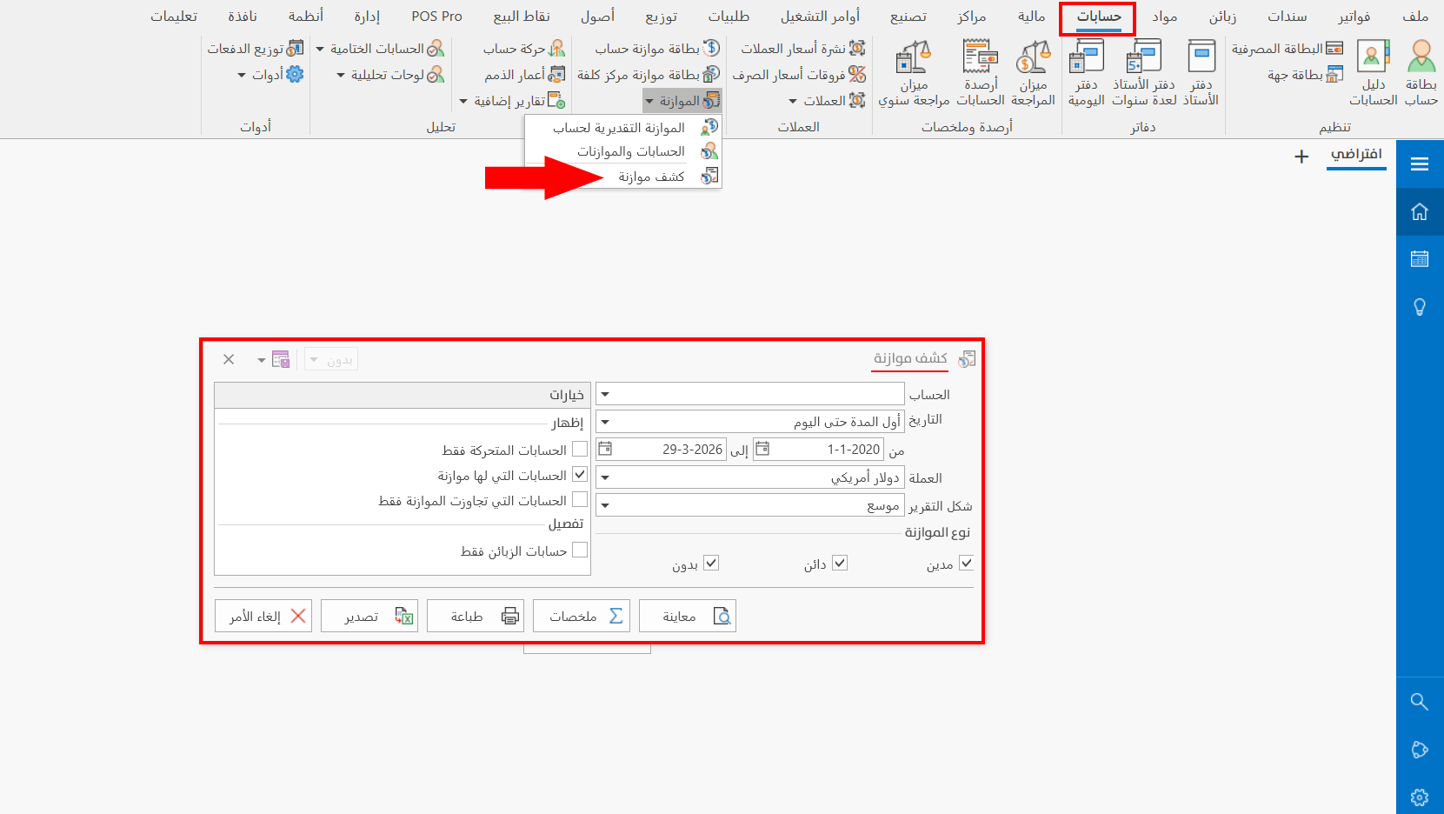Toggle حسابات الزبائن فقط checkbox
The width and height of the screenshot is (1444, 814).
coord(580,550)
